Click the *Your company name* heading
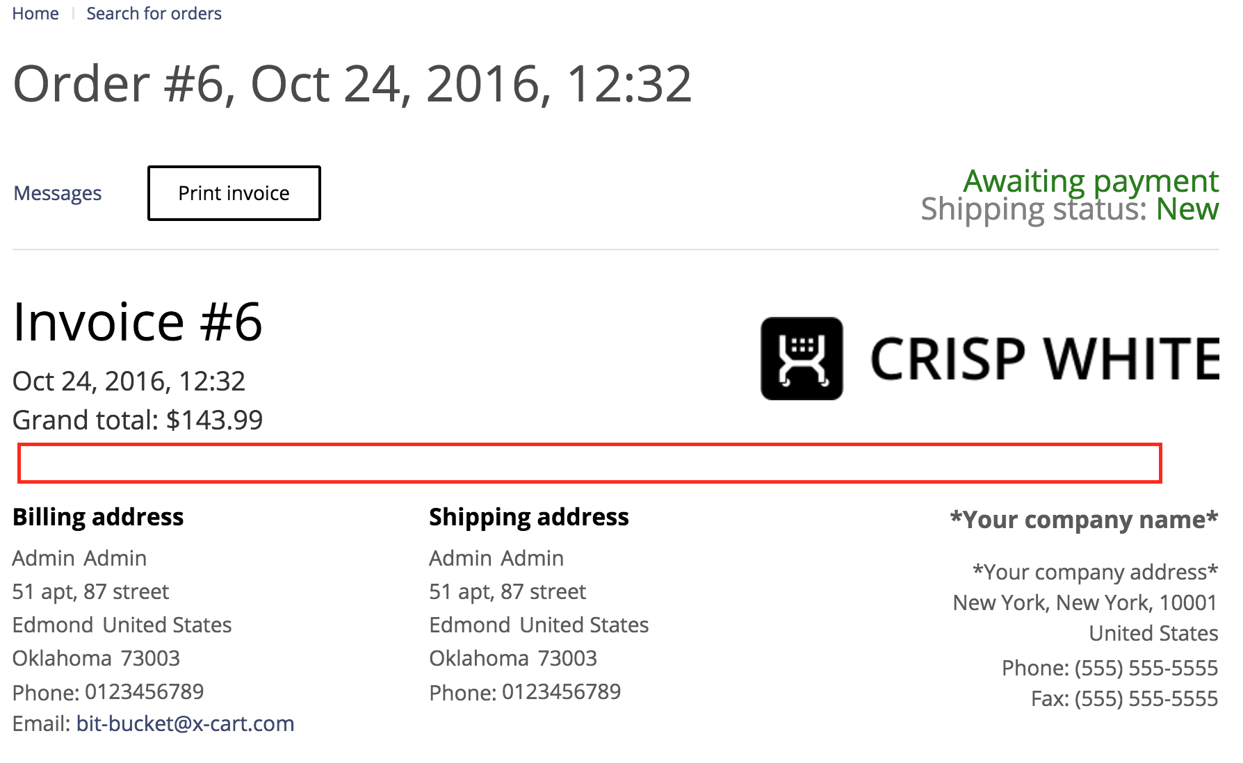1243x763 pixels. click(1083, 520)
